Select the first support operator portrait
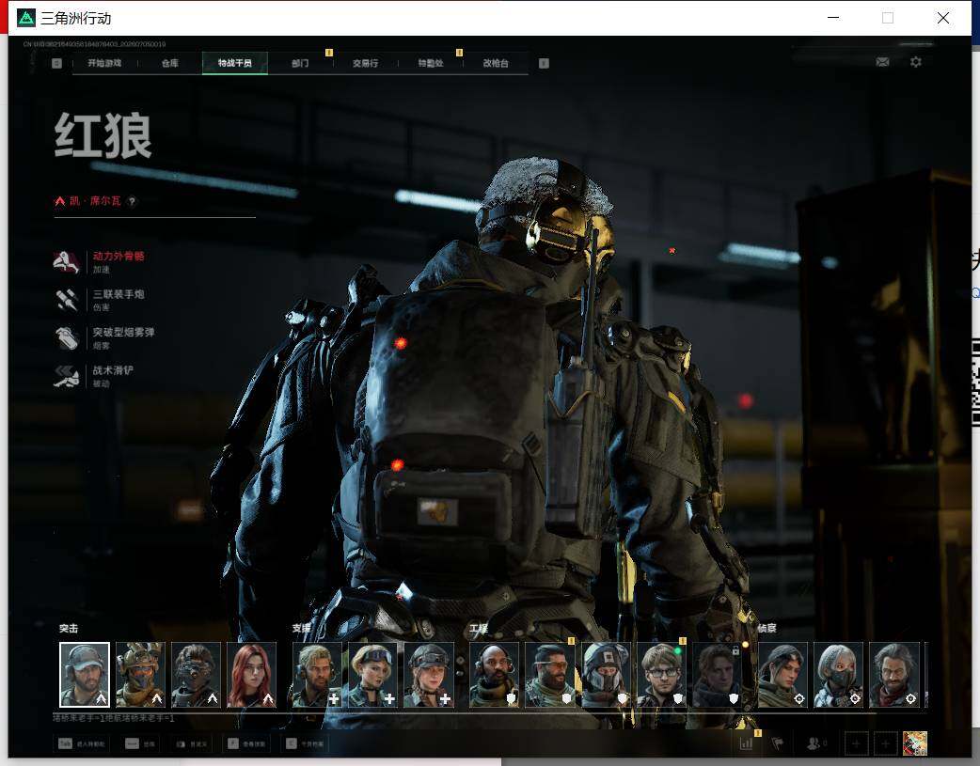This screenshot has width=980, height=766. pos(317,675)
